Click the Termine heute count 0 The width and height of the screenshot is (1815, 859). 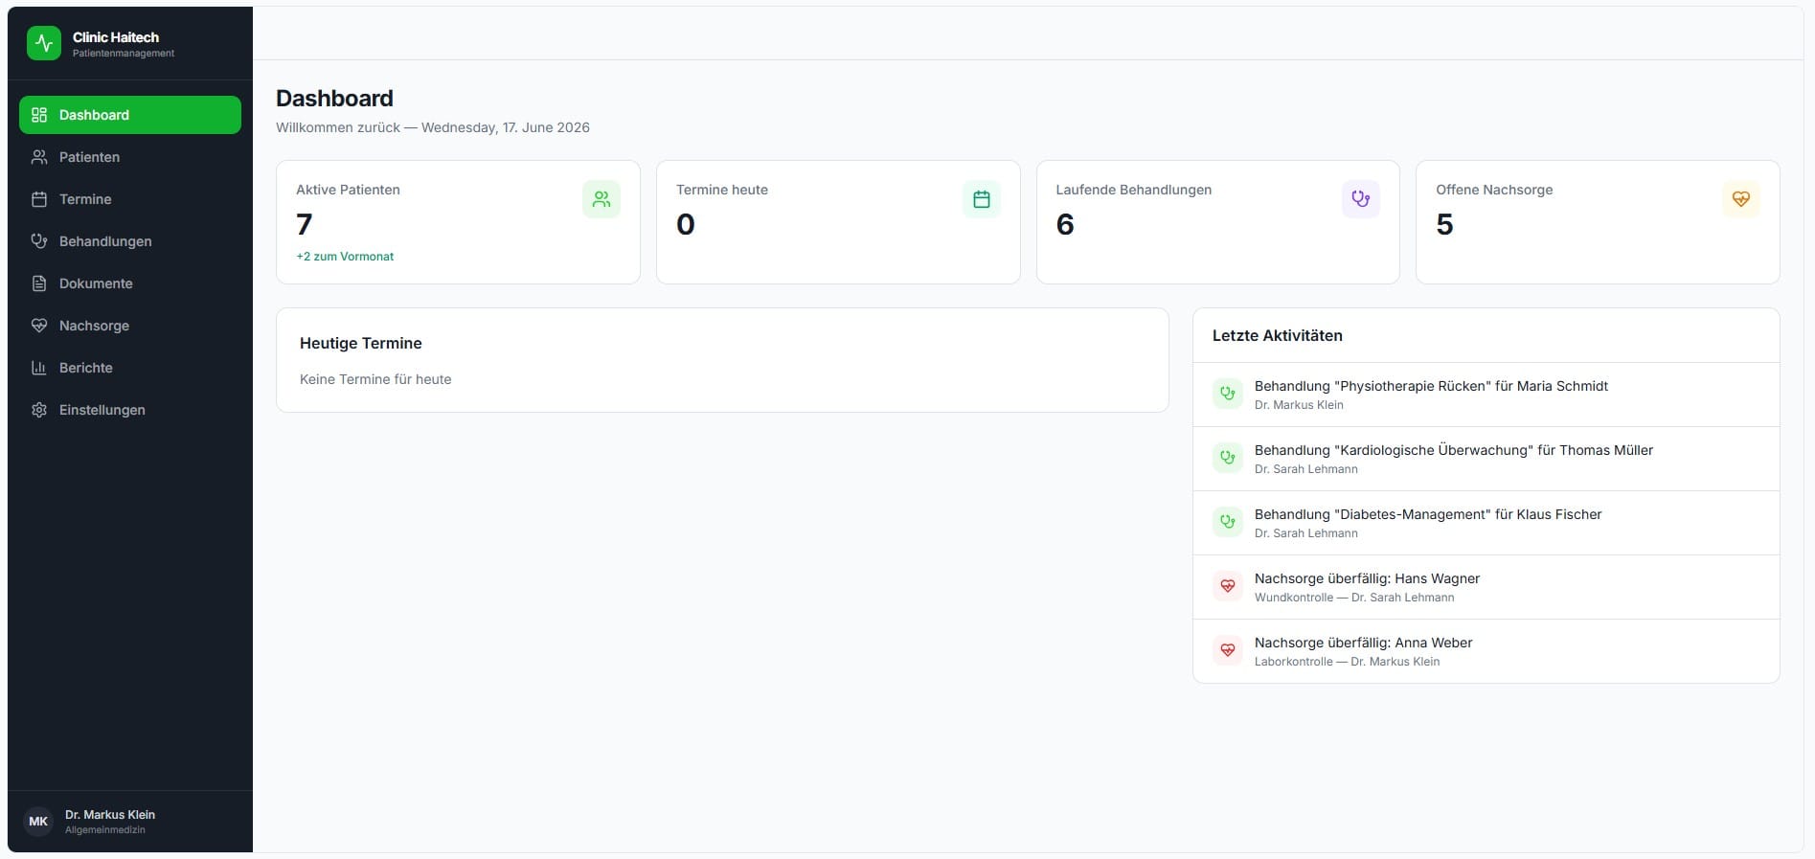tap(686, 224)
